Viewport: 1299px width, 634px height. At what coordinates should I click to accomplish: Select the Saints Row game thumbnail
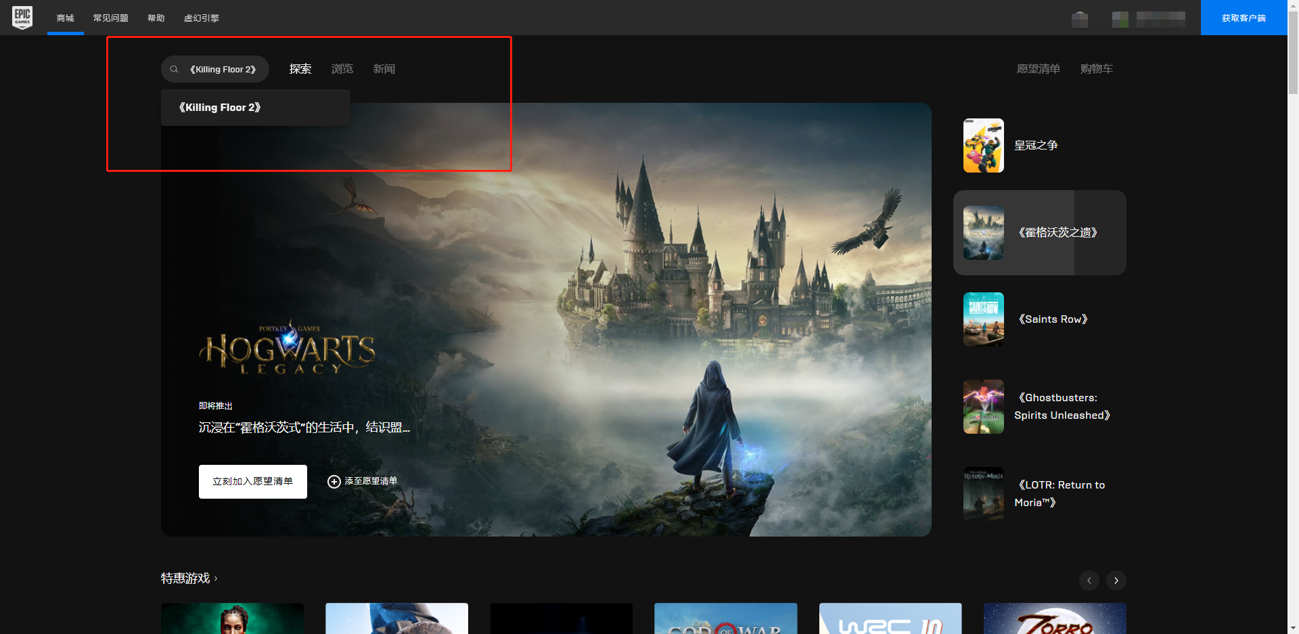(983, 319)
